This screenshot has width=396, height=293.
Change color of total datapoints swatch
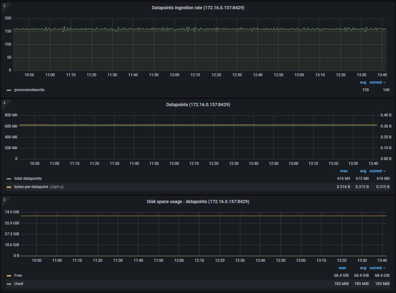click(9, 179)
